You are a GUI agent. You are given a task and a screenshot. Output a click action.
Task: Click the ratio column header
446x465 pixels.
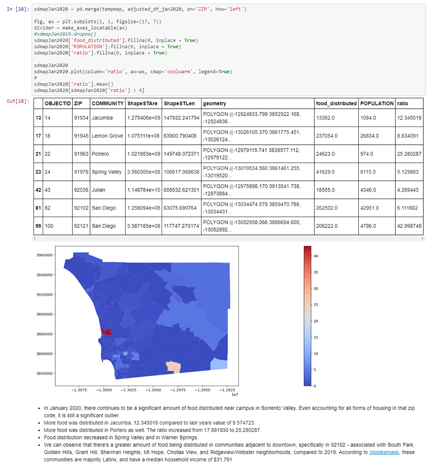(x=409, y=104)
